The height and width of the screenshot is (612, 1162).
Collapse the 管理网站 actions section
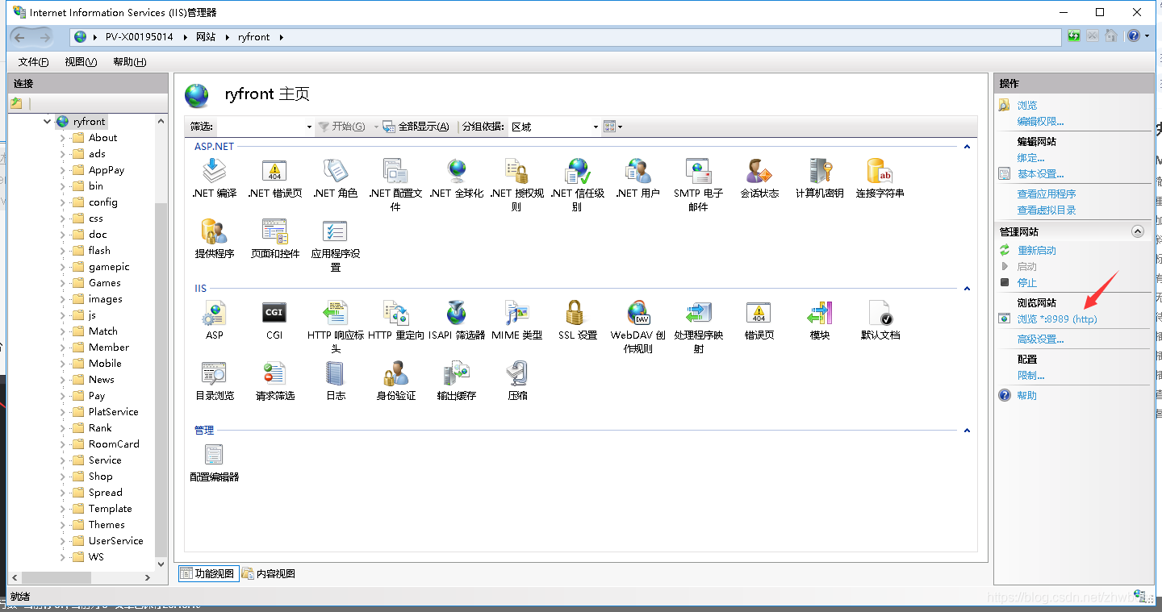click(x=1138, y=231)
